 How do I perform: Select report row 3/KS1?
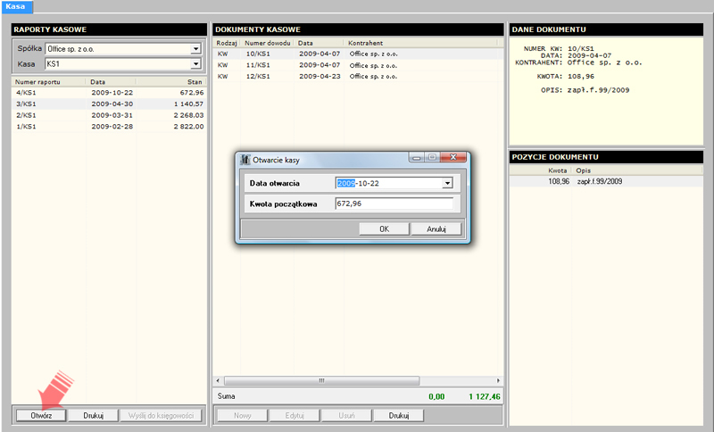(x=109, y=104)
